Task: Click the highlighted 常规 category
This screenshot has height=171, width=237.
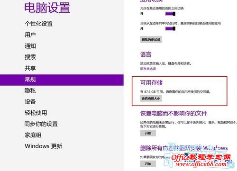Action: pos(62,80)
